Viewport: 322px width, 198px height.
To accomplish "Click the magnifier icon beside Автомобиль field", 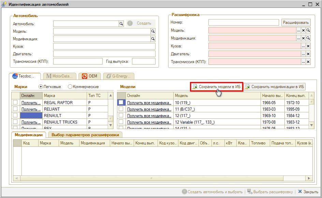I will pos(121,23).
